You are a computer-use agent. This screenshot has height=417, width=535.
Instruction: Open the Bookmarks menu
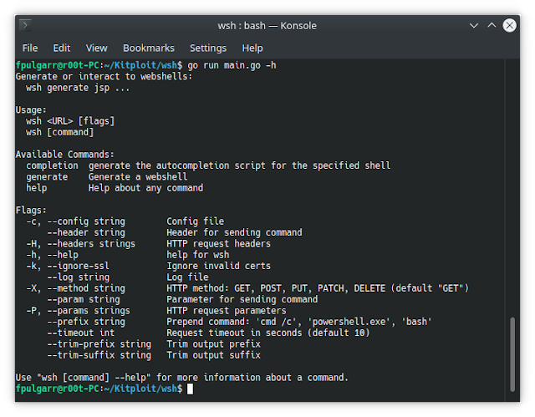point(147,48)
